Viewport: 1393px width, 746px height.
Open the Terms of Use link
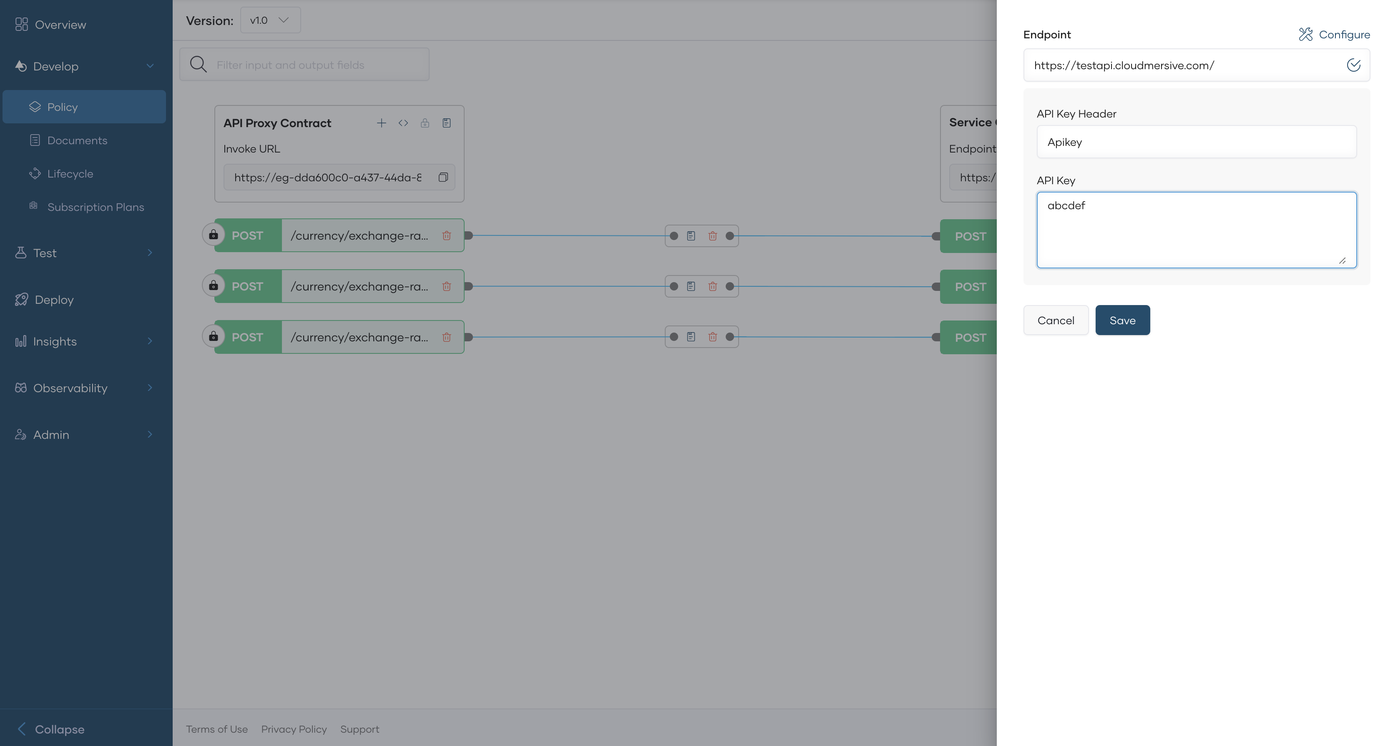tap(216, 729)
